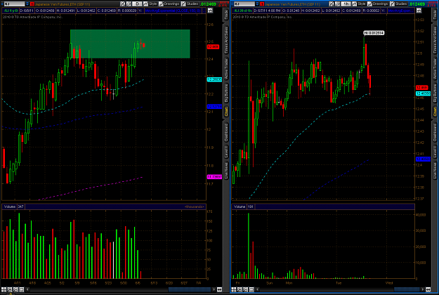Click the first tool icon left of the 1h button
This screenshot has height=295, width=439.
332,4
